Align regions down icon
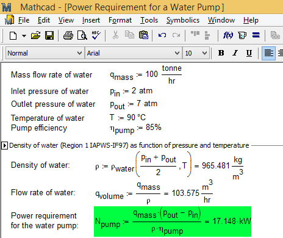283x238 pixels. click(207, 35)
